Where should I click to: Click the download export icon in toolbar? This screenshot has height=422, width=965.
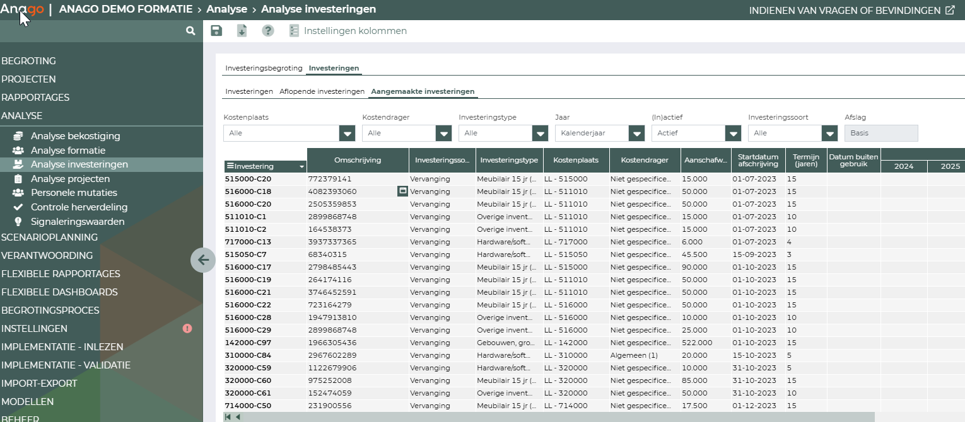pyautogui.click(x=242, y=31)
